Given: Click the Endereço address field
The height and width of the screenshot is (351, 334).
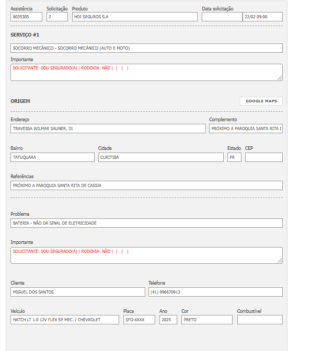Looking at the screenshot, I should pos(108,128).
